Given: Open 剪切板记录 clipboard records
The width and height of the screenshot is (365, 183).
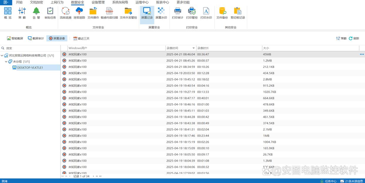Looking at the screenshot, I should 237,13.
